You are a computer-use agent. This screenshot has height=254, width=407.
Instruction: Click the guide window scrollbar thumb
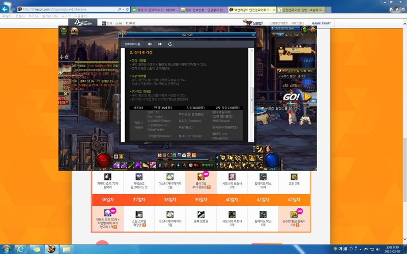point(251,100)
